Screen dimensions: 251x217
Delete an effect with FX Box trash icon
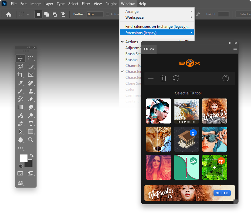point(163,78)
